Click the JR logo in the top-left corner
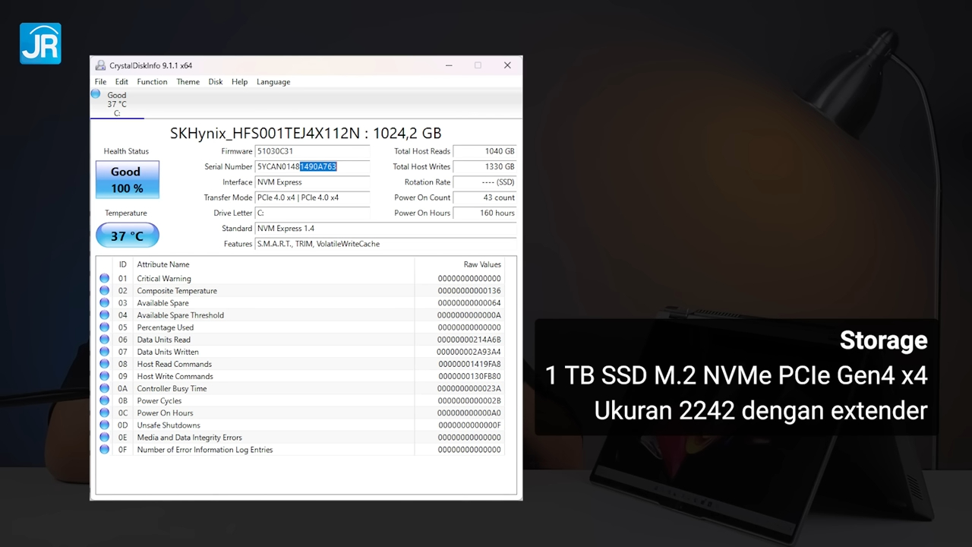972x547 pixels. click(40, 43)
